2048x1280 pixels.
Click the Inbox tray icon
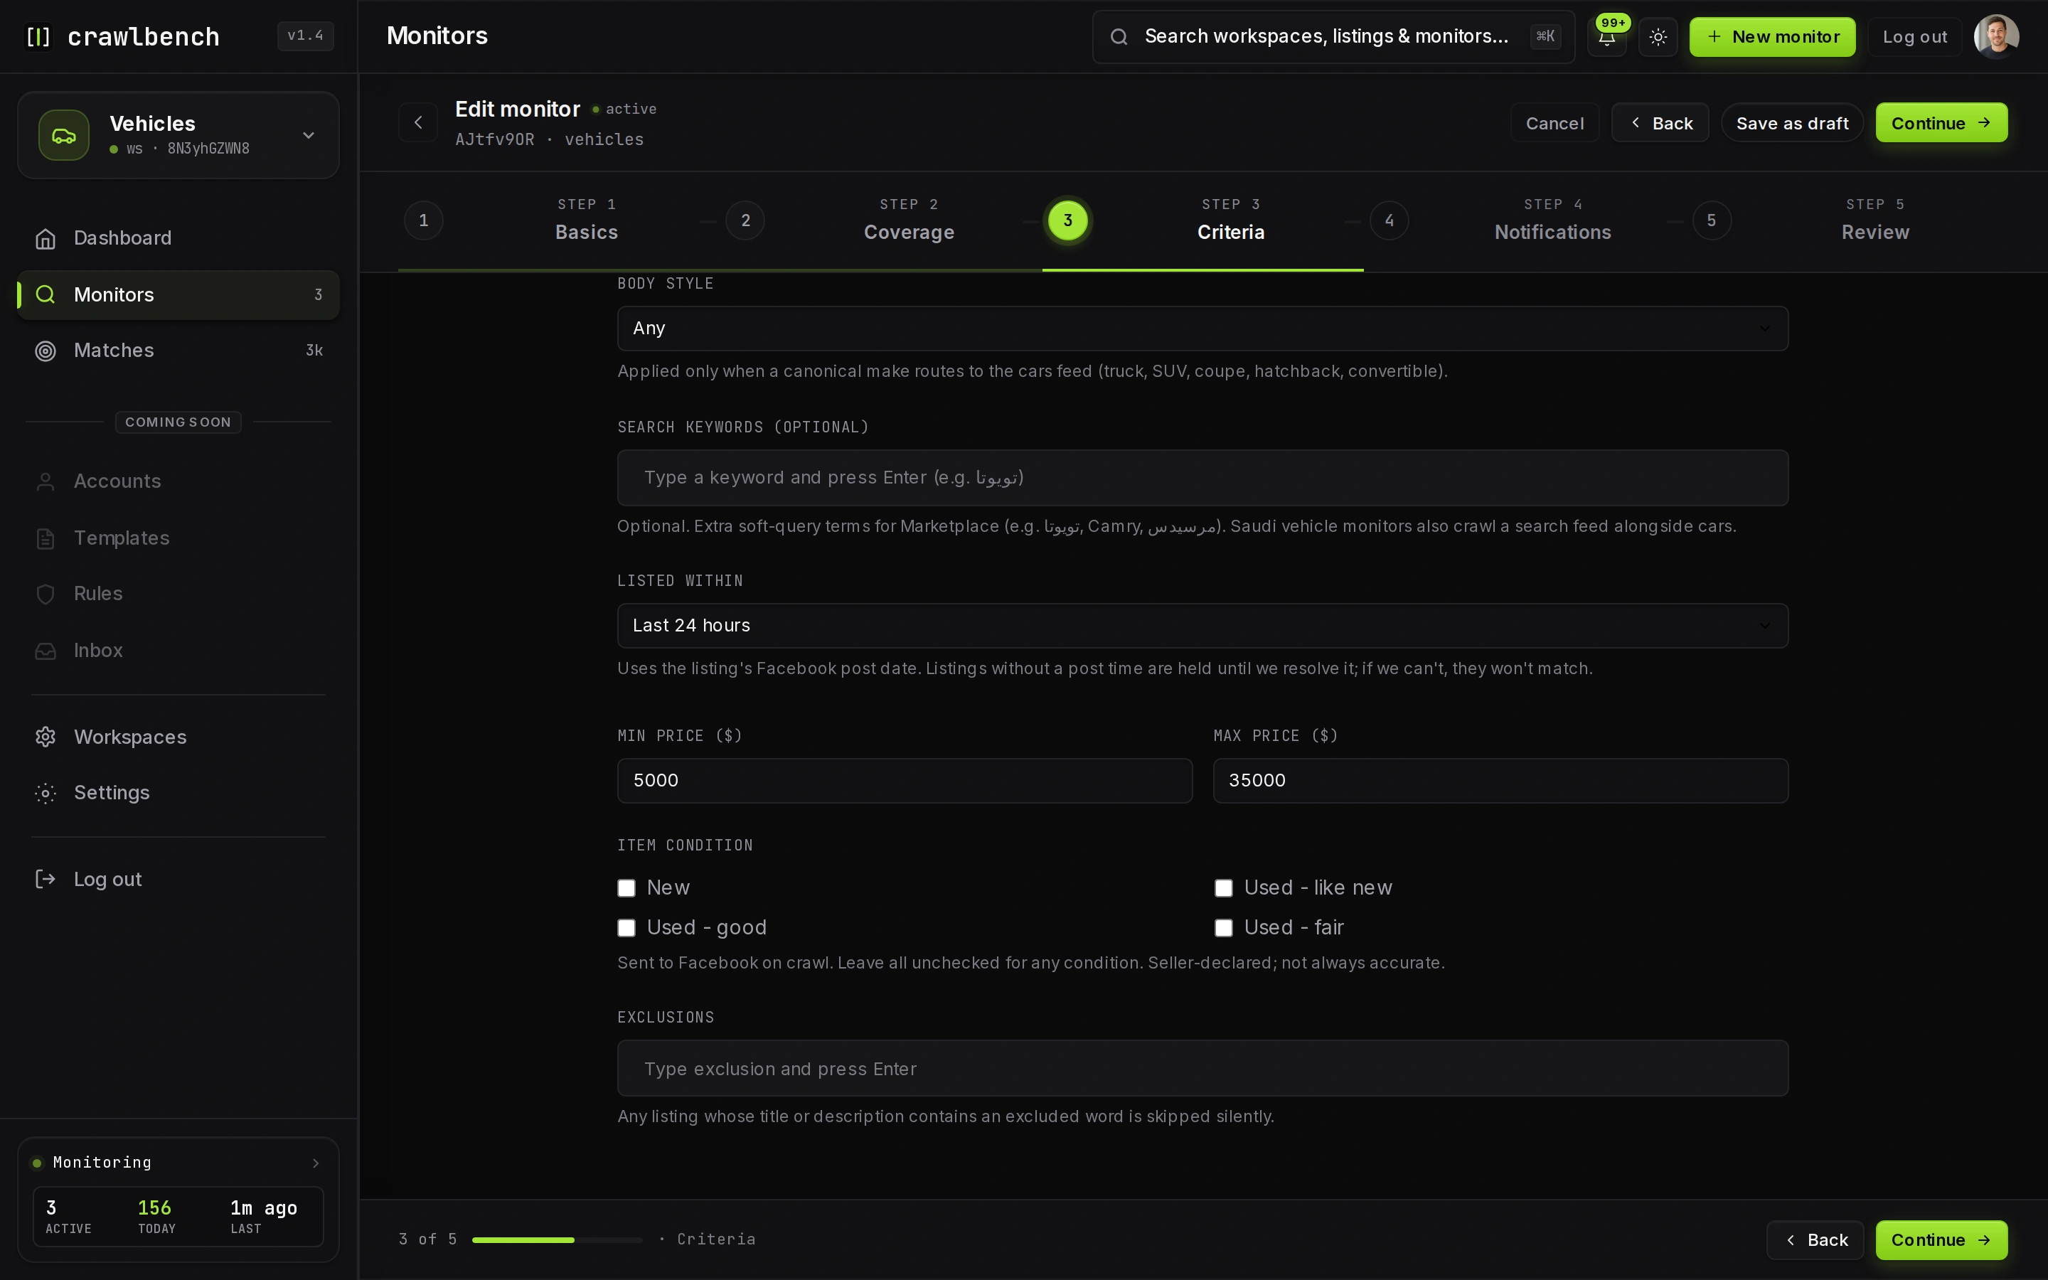[x=46, y=651]
